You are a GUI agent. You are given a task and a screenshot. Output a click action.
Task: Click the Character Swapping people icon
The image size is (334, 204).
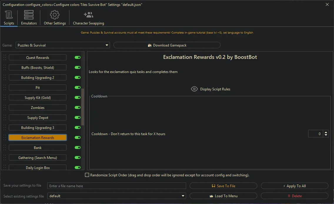[x=88, y=14]
